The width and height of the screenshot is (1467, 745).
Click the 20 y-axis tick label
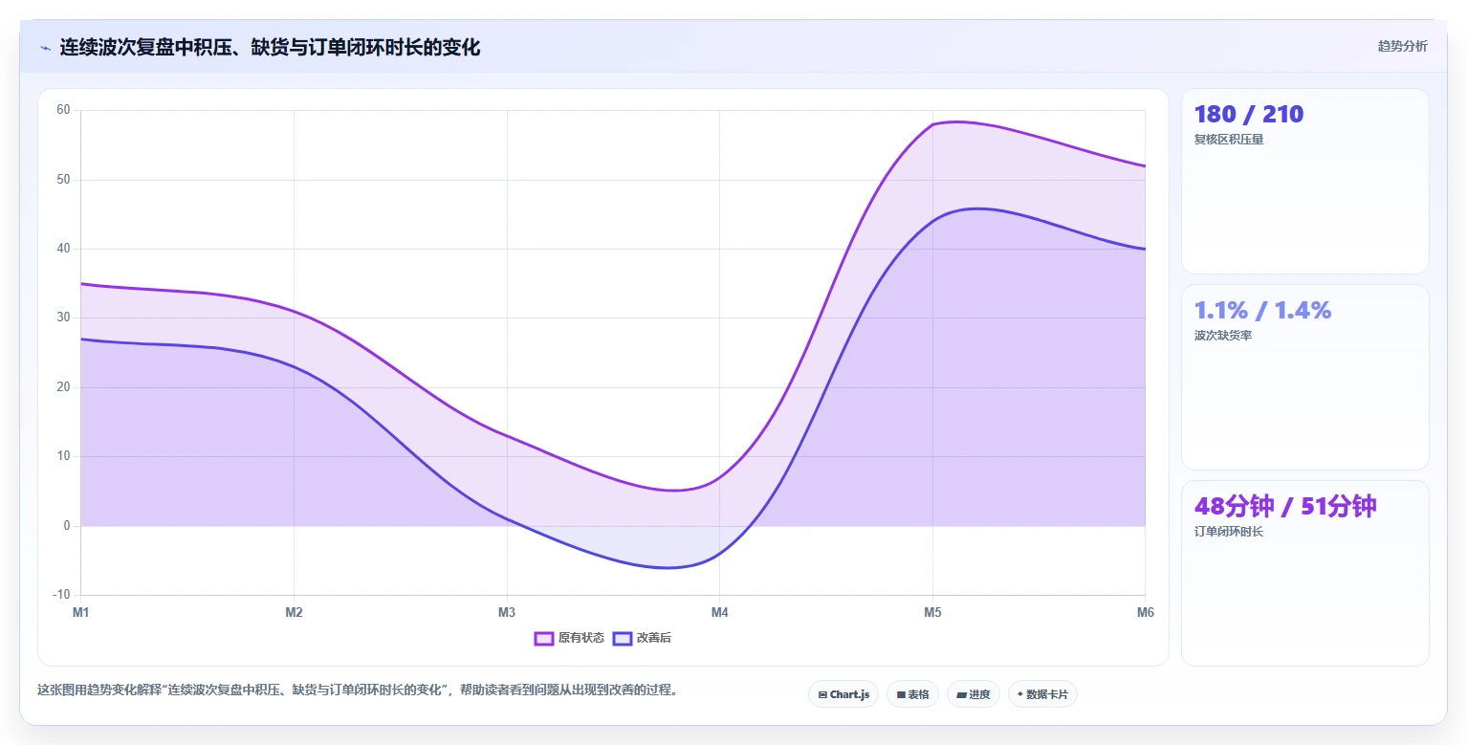64,387
